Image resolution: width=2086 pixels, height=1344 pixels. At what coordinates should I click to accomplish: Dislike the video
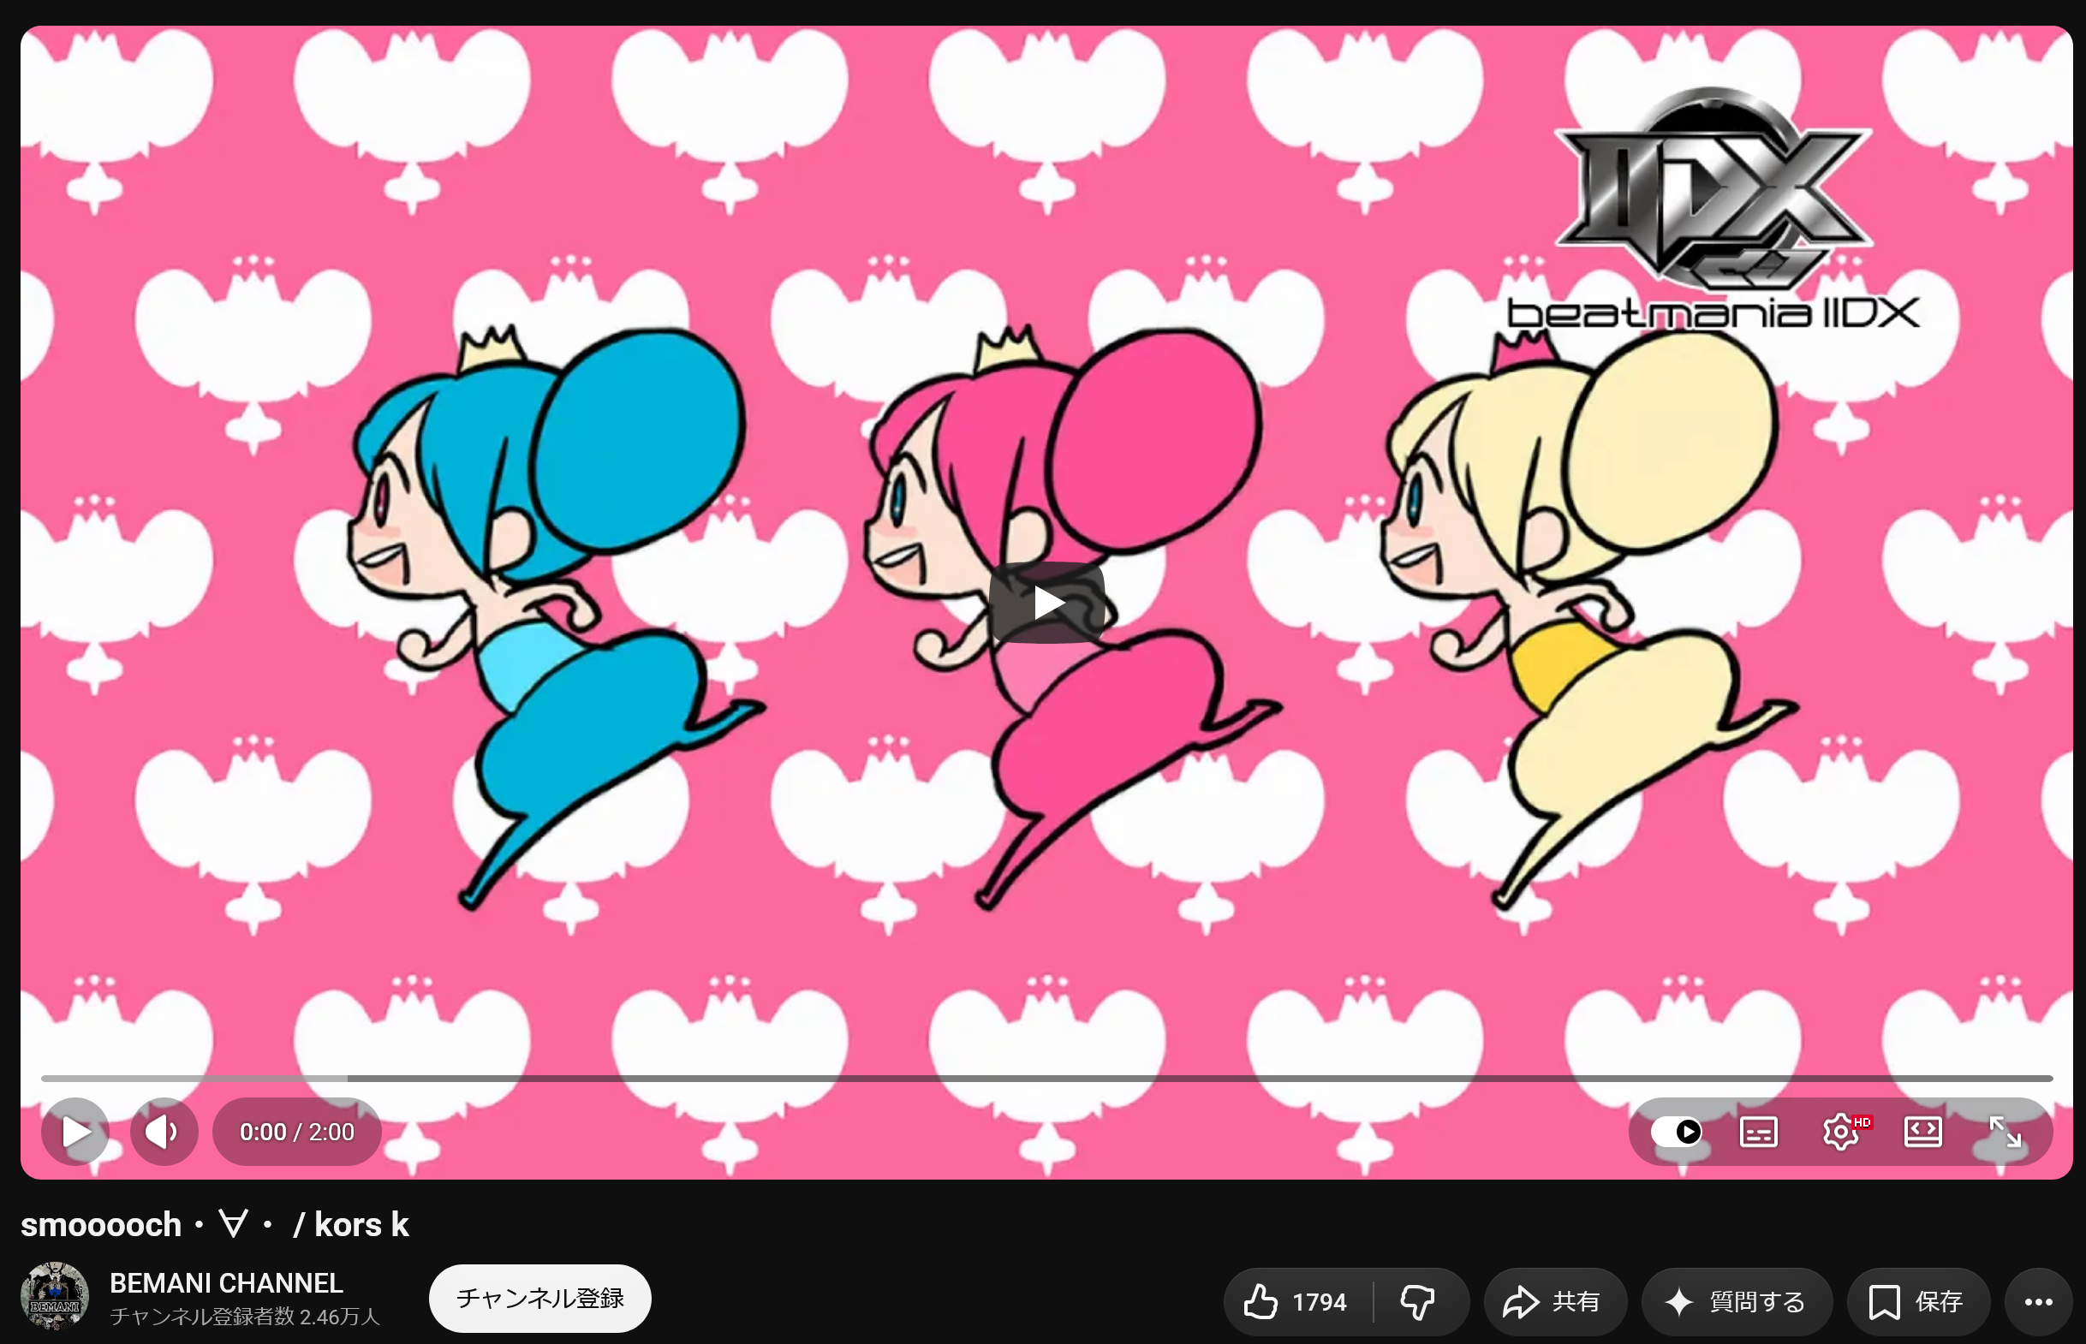coord(1419,1302)
